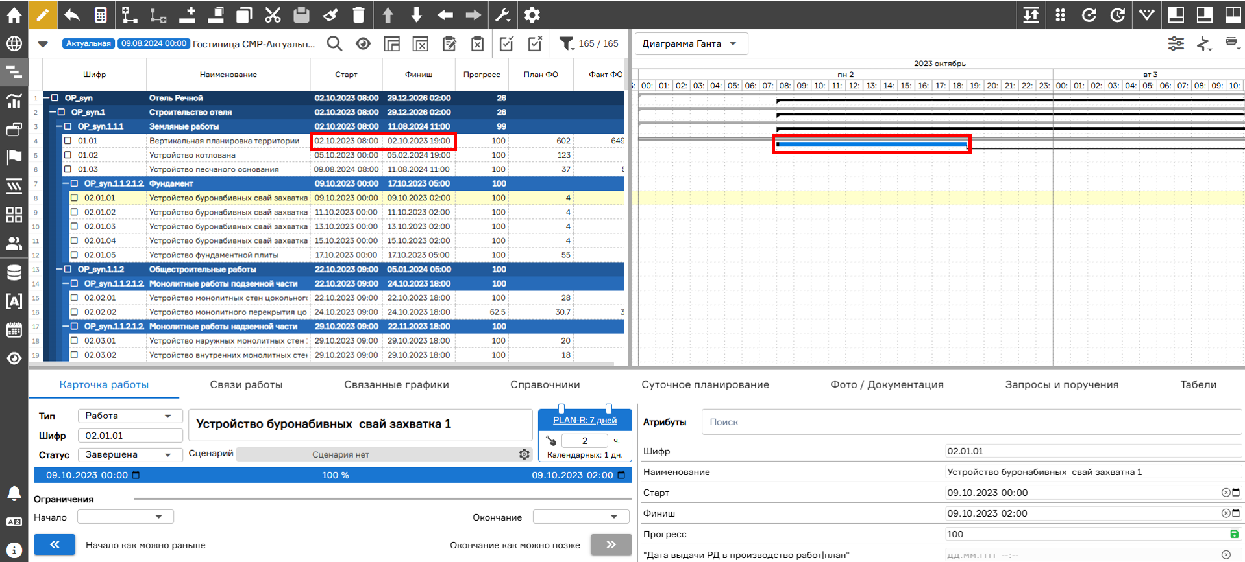Open the notifications bell icon
This screenshot has height=562, width=1245.
tap(14, 493)
